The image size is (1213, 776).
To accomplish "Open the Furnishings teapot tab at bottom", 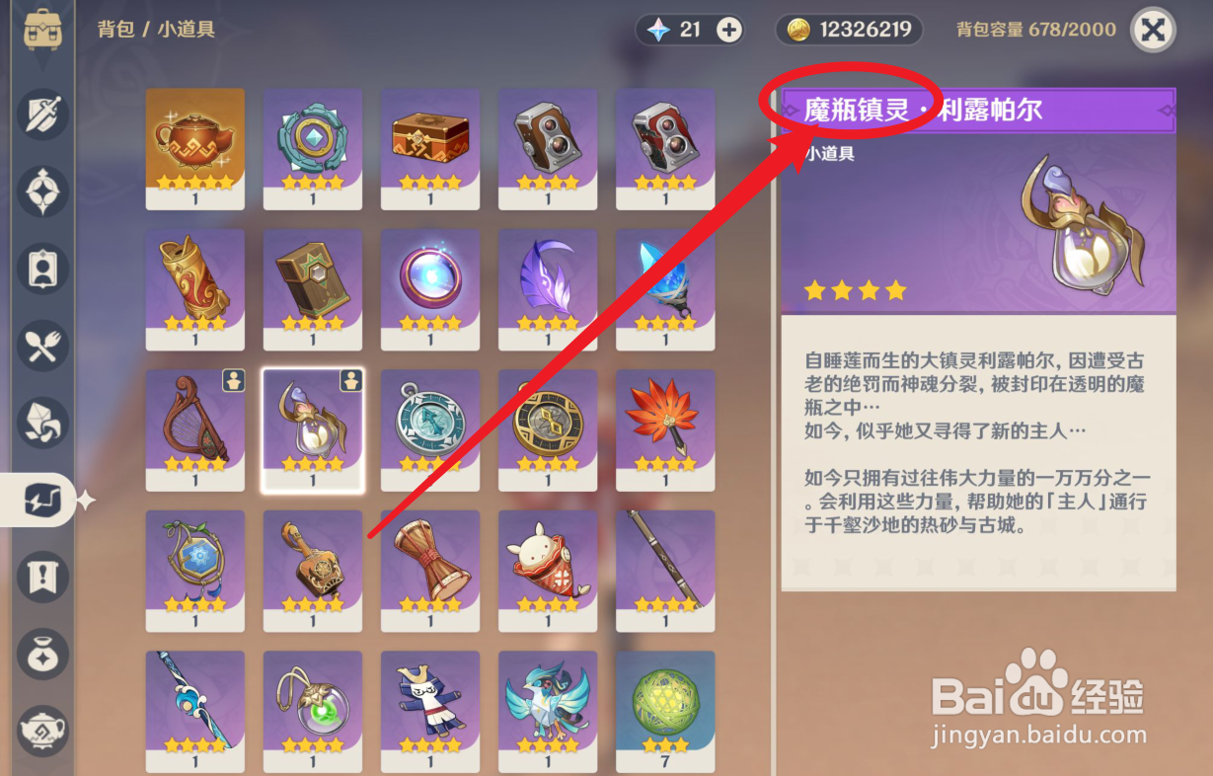I will tap(43, 731).
